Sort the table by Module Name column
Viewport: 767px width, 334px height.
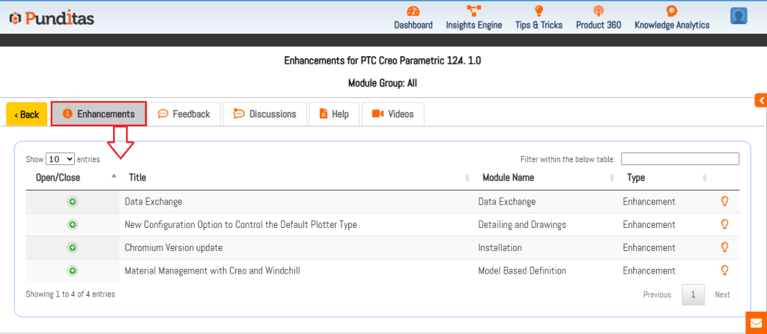click(507, 178)
